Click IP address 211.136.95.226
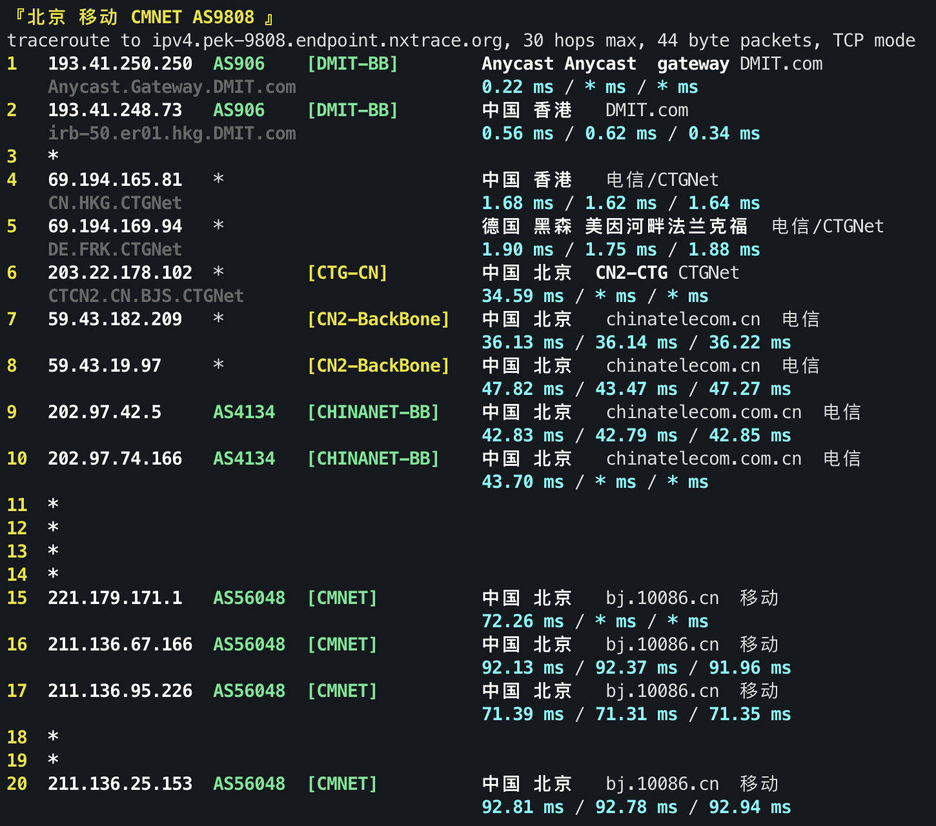 click(120, 691)
